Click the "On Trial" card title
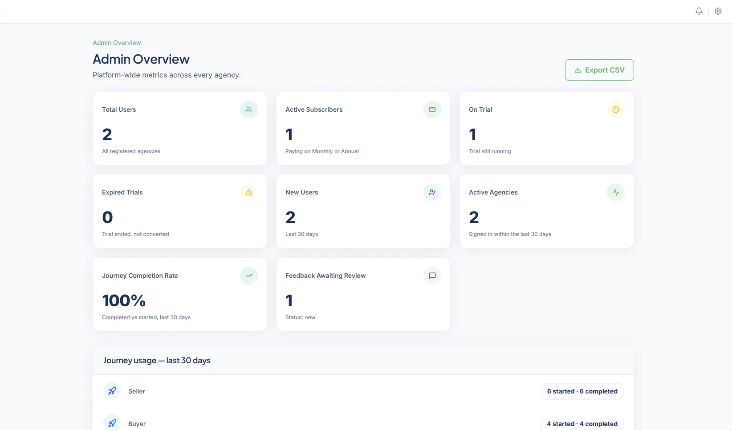The width and height of the screenshot is (732, 430). [x=480, y=110]
